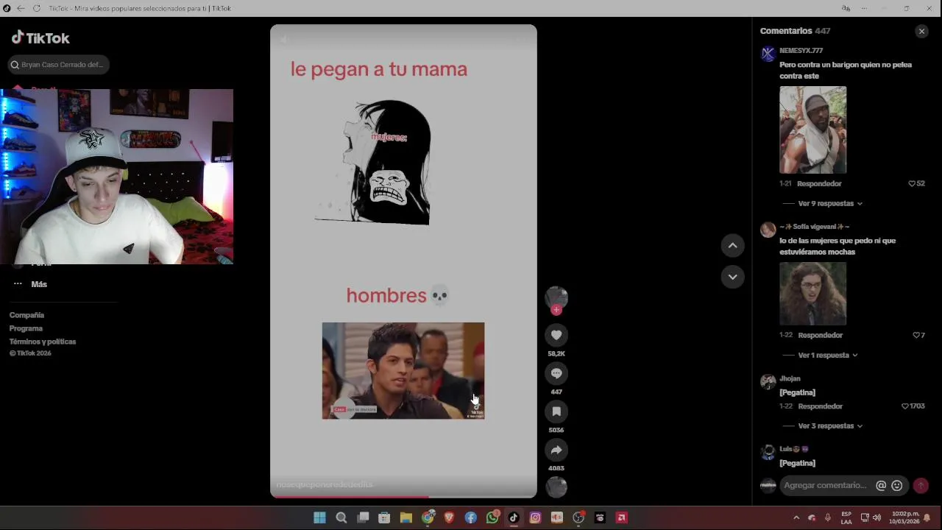Open WhatsApp from the taskbar
Image resolution: width=942 pixels, height=530 pixels.
coord(492,517)
